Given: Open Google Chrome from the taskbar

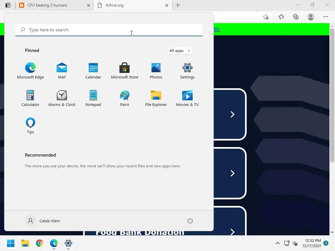Looking at the screenshot, I should tap(40, 243).
